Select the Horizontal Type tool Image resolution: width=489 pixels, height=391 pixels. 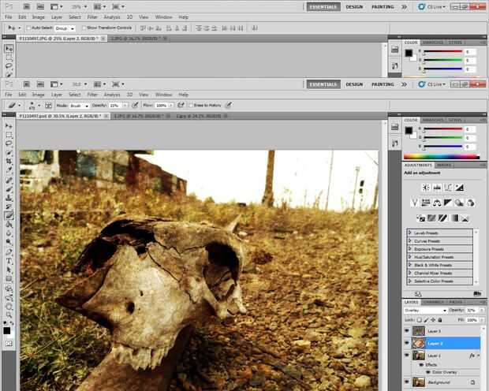9,261
